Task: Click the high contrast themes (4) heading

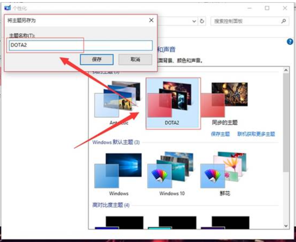Action: [111, 205]
